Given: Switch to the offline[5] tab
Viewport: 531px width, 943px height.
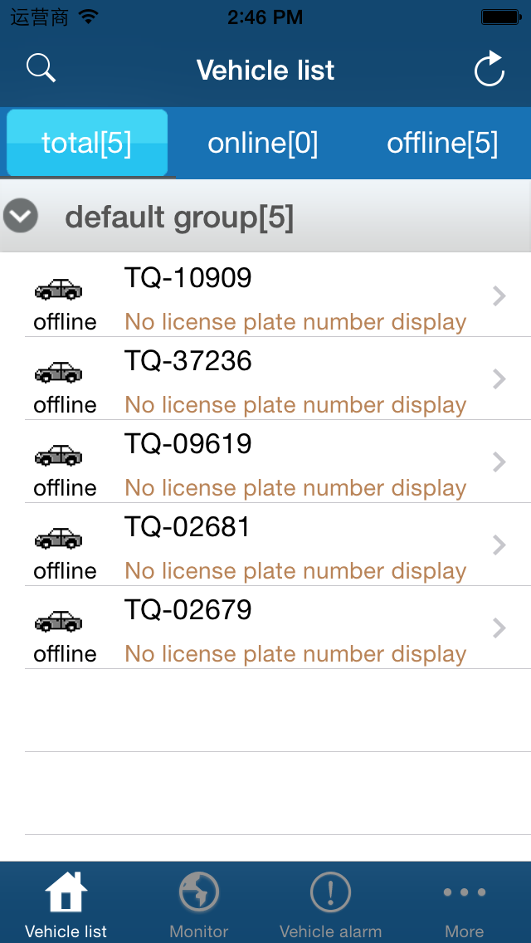Looking at the screenshot, I should (x=442, y=144).
